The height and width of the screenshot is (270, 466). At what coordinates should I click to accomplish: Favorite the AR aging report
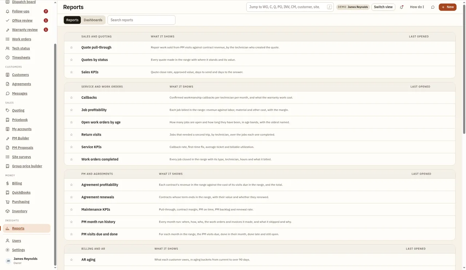[x=71, y=260]
